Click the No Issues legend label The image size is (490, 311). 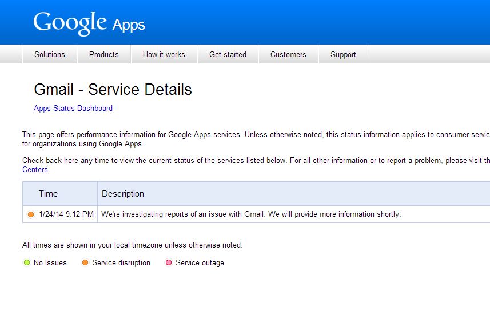click(x=50, y=262)
